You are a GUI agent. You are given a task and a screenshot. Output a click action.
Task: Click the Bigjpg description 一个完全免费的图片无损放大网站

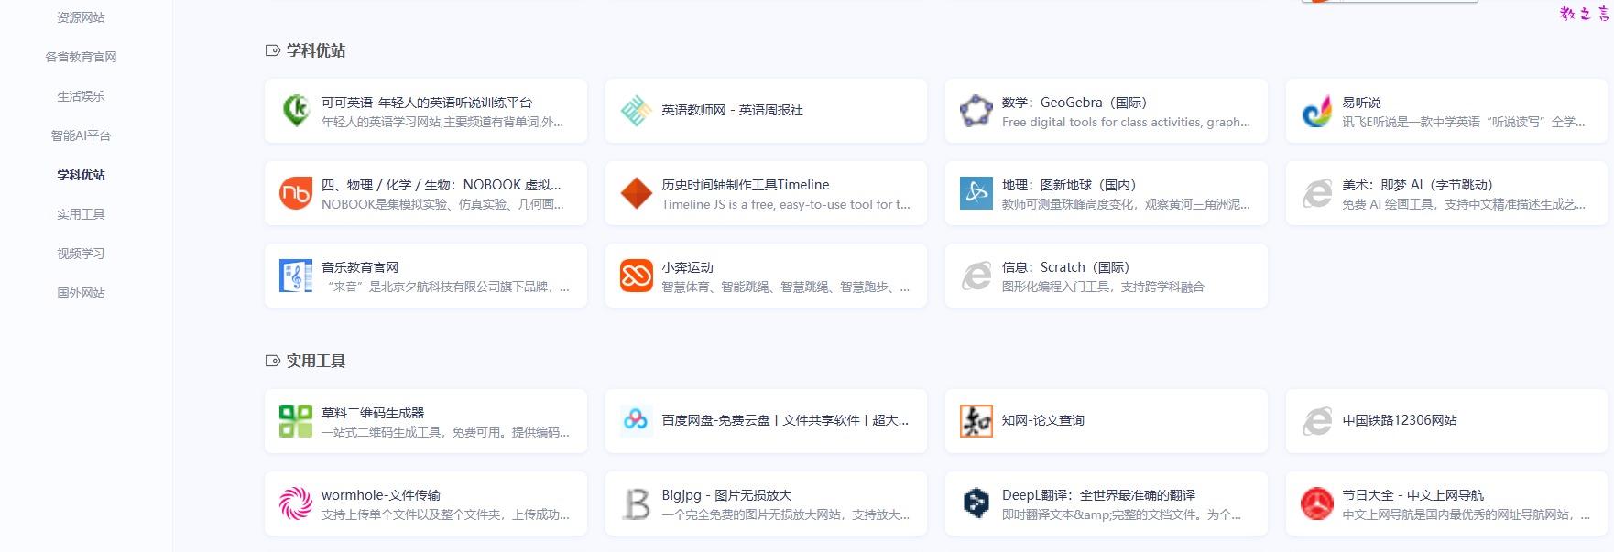tap(786, 514)
